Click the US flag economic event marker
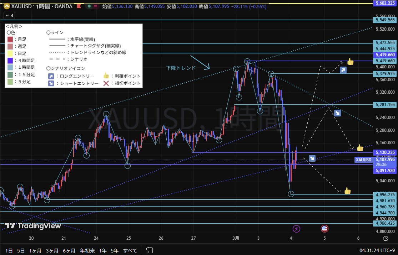This screenshot has height=255, width=398. click(324, 228)
